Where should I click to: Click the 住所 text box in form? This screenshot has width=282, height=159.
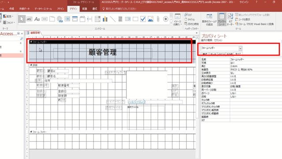coord(78,81)
